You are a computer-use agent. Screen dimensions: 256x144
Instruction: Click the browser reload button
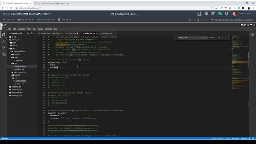12,8
